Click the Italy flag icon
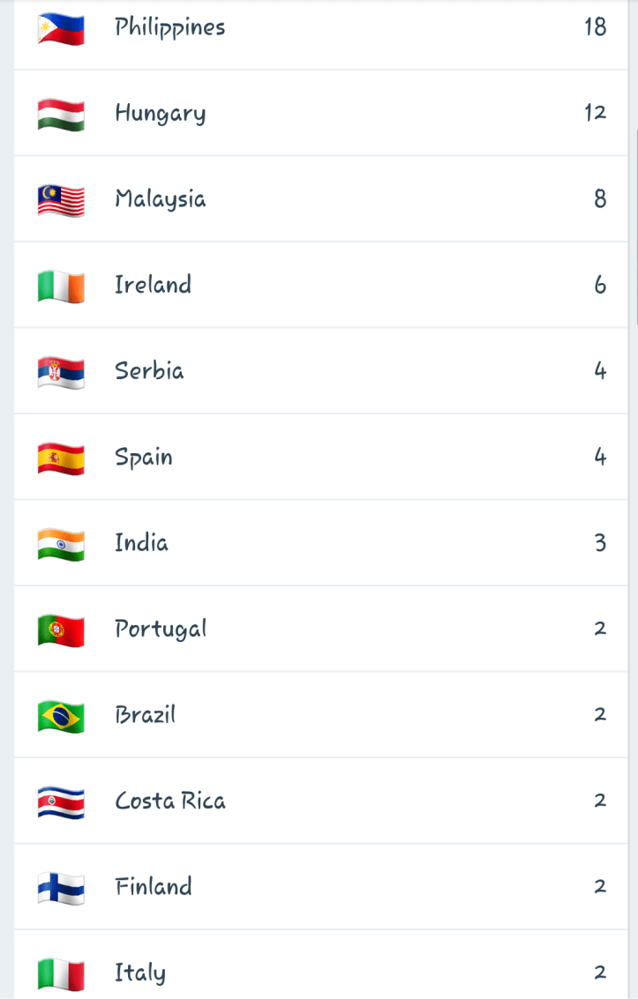 61,973
